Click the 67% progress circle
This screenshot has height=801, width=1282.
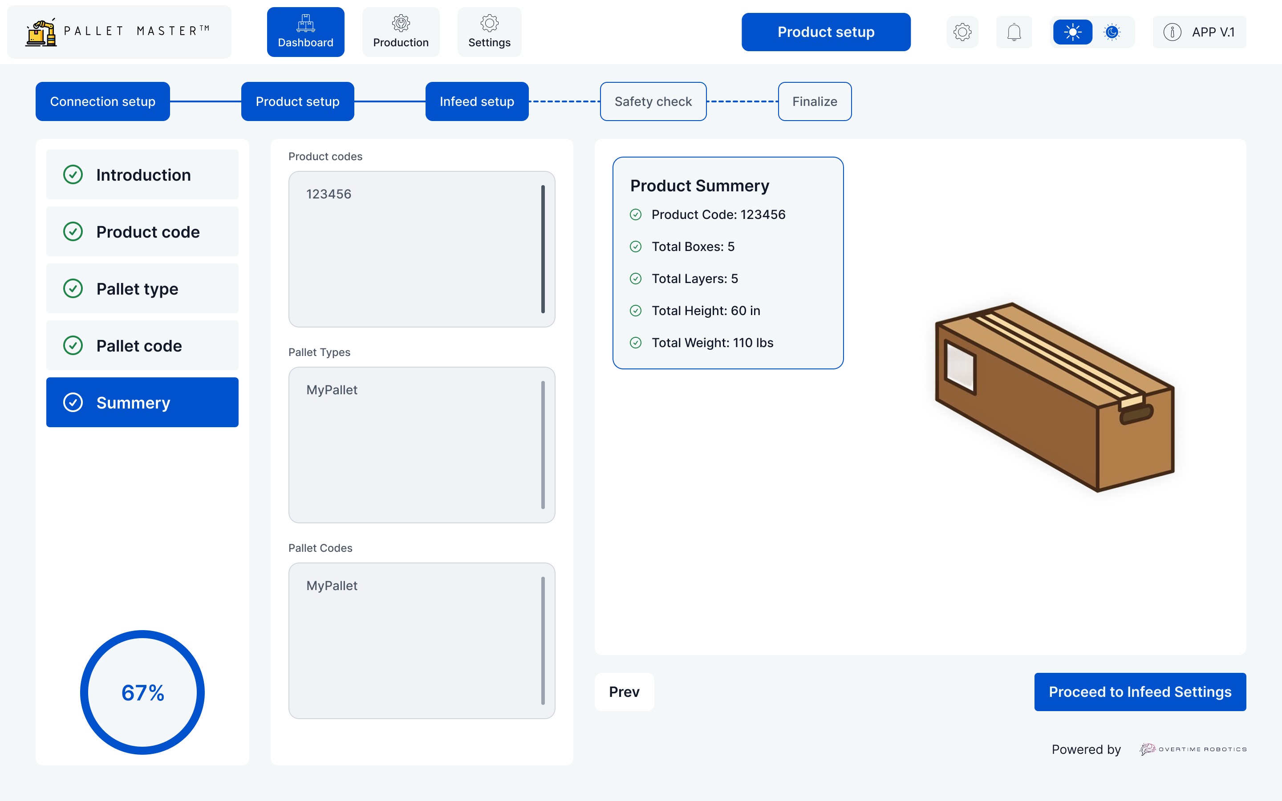coord(142,692)
